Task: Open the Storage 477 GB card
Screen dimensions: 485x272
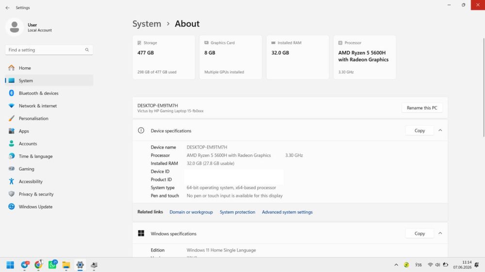Action: tap(163, 58)
